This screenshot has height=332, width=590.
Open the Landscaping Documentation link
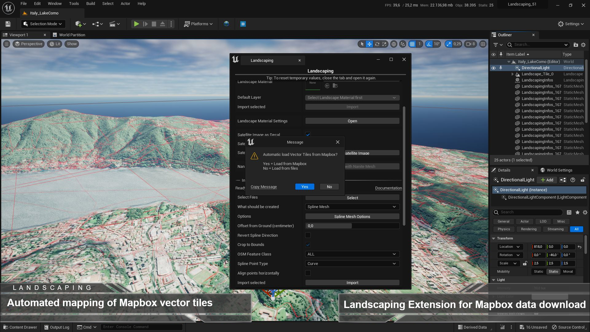[x=388, y=188]
